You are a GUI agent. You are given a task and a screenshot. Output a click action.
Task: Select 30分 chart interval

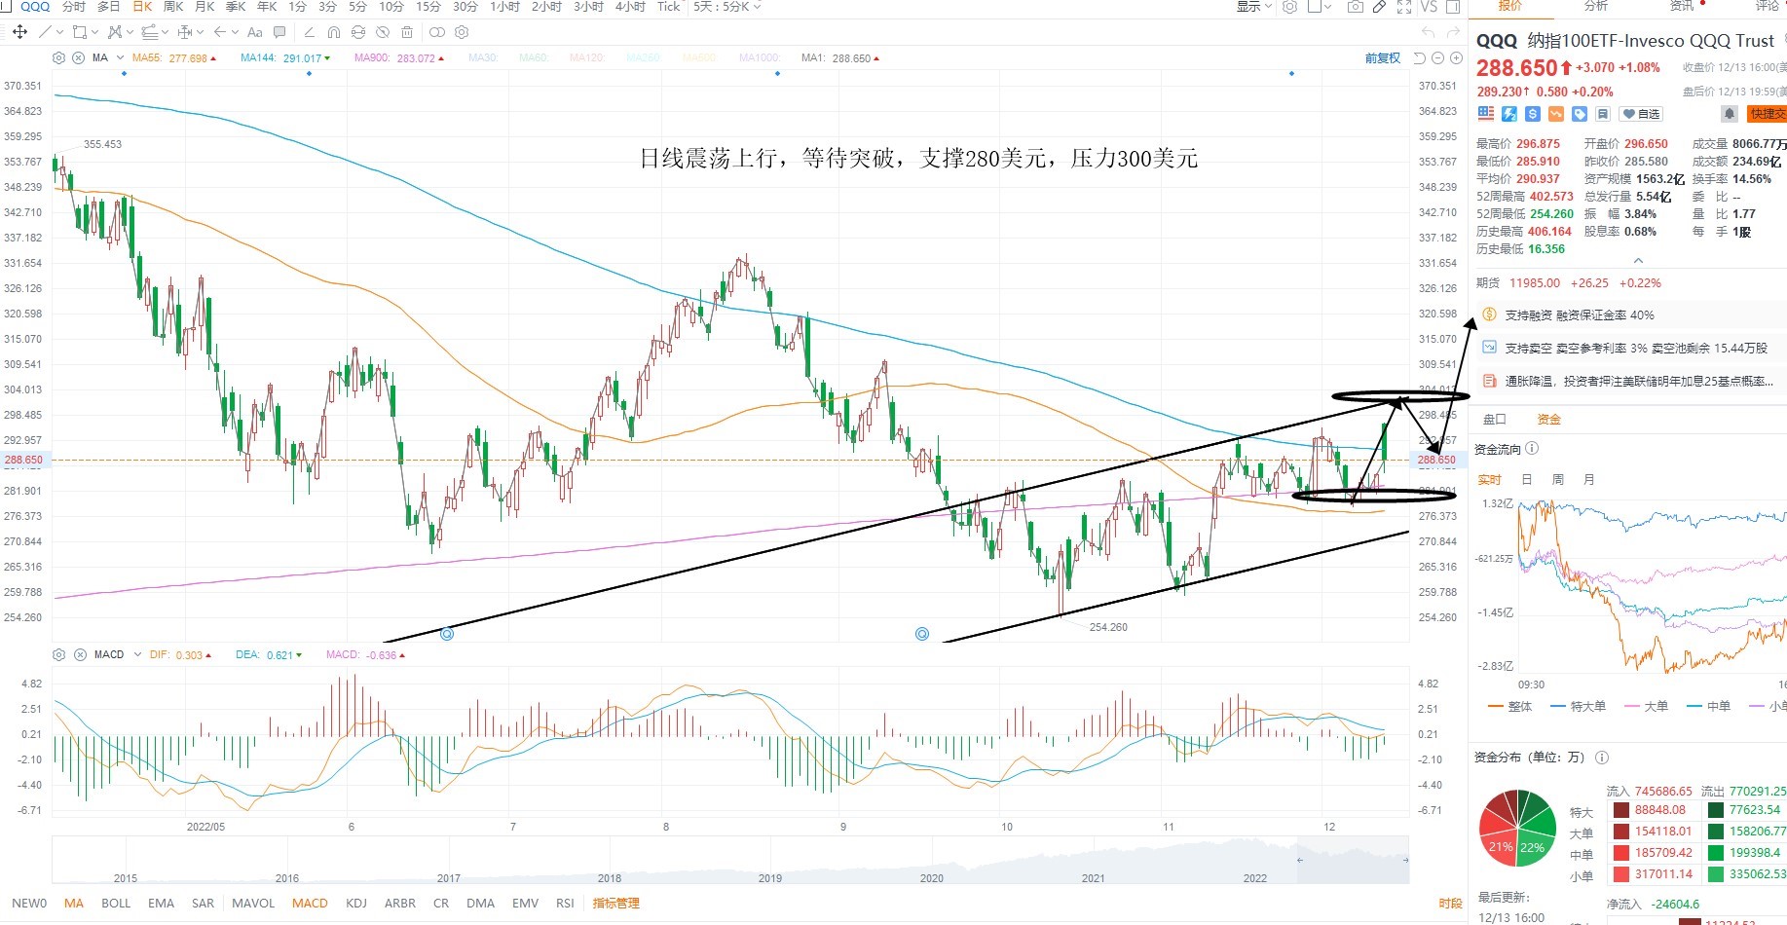click(x=465, y=7)
